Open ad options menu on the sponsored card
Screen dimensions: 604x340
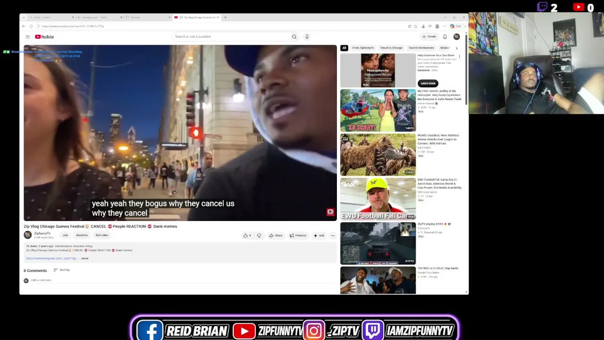(x=459, y=56)
